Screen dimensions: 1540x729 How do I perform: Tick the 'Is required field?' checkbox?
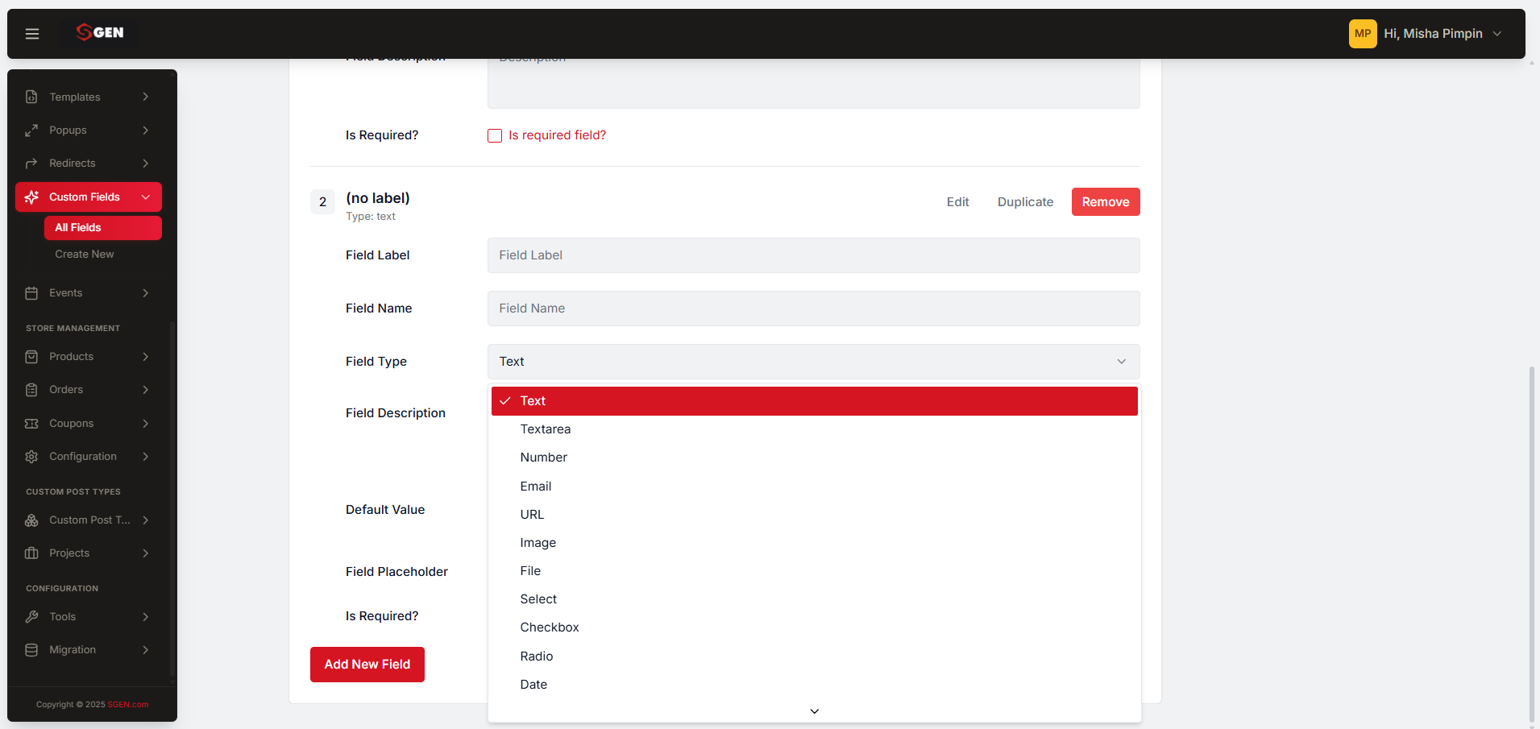click(x=495, y=135)
